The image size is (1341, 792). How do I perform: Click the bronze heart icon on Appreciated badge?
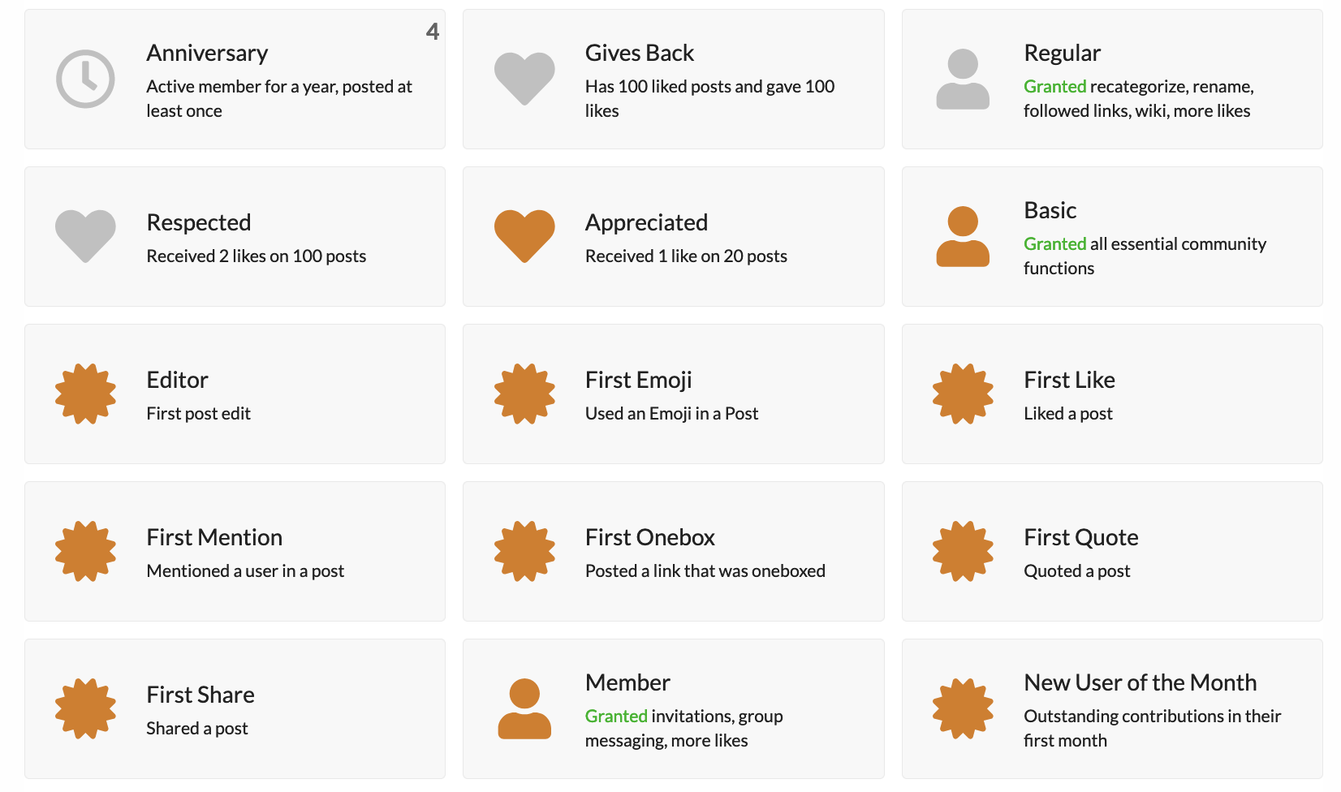pos(524,236)
